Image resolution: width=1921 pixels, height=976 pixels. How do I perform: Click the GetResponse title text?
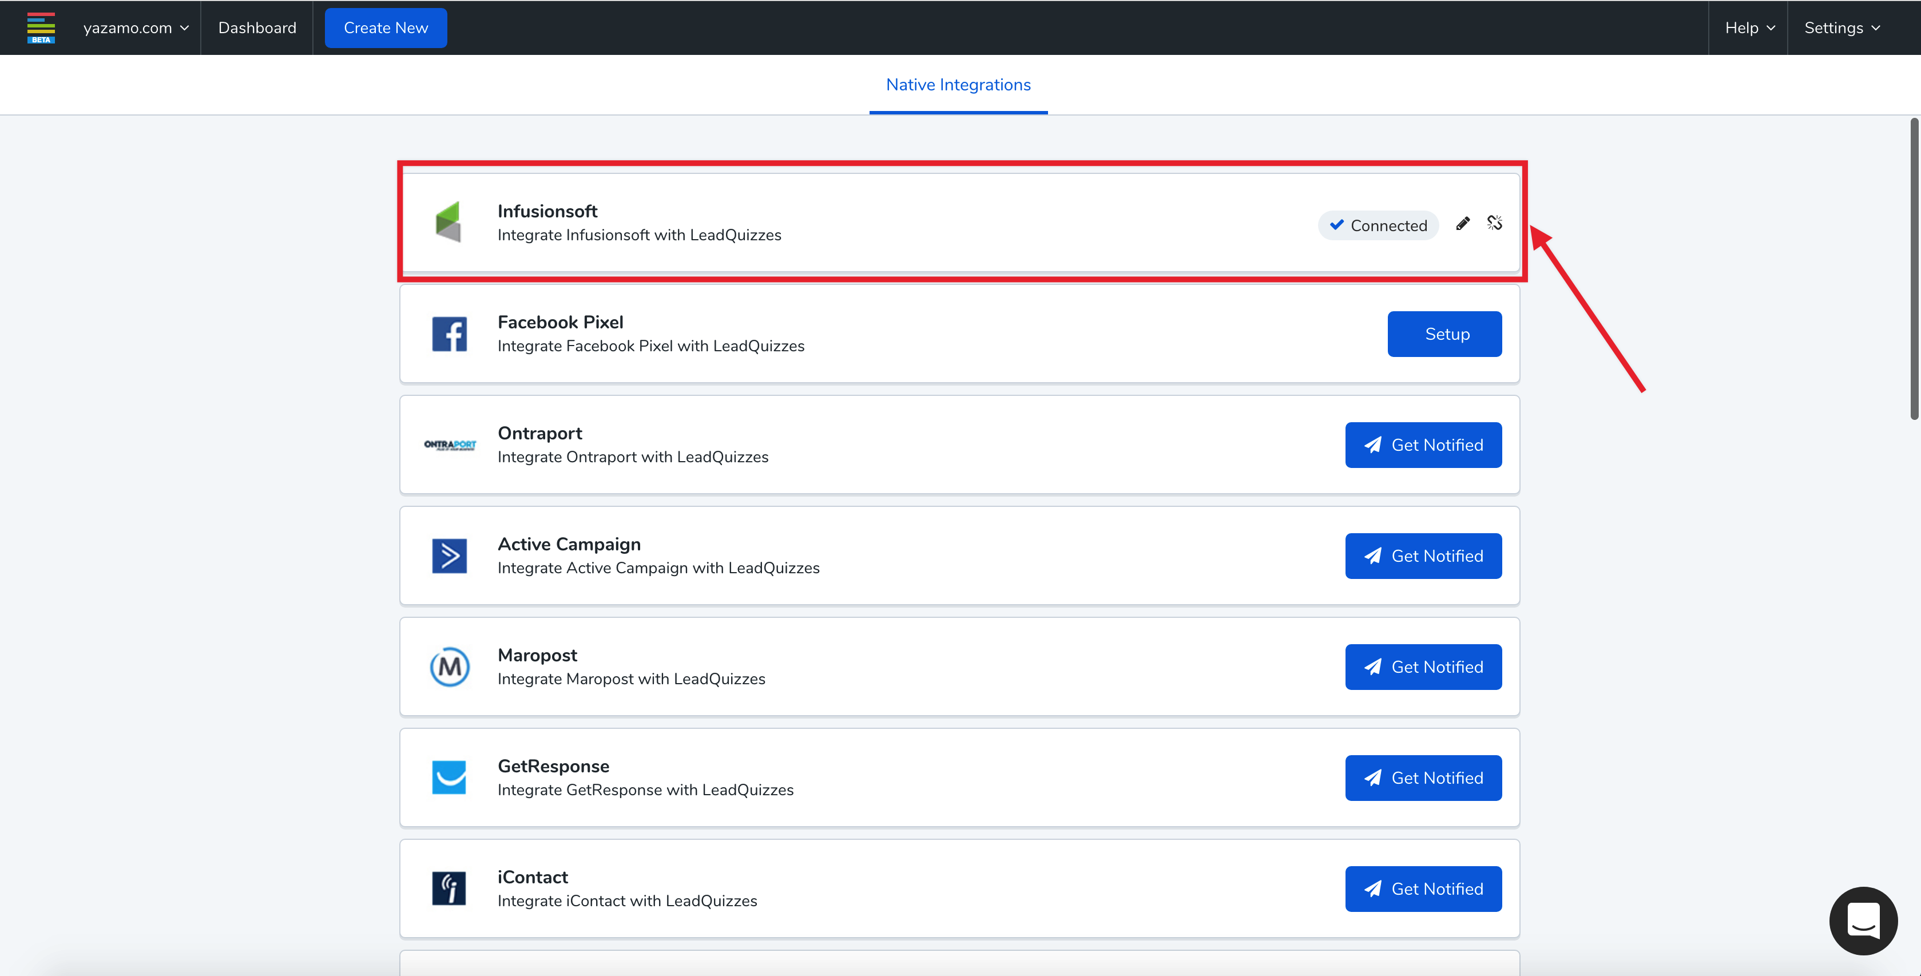553,767
